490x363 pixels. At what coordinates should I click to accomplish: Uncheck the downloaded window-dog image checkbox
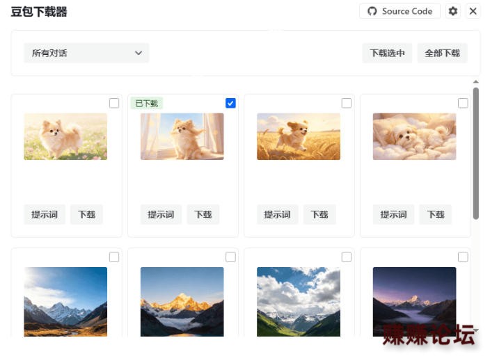tap(230, 103)
